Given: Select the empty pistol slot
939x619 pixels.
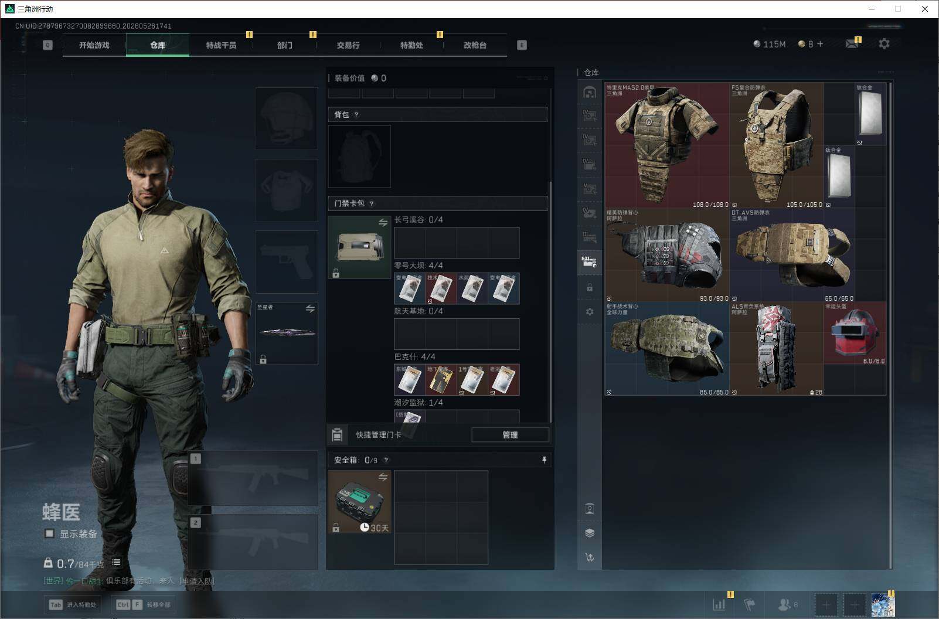Looking at the screenshot, I should point(287,261).
